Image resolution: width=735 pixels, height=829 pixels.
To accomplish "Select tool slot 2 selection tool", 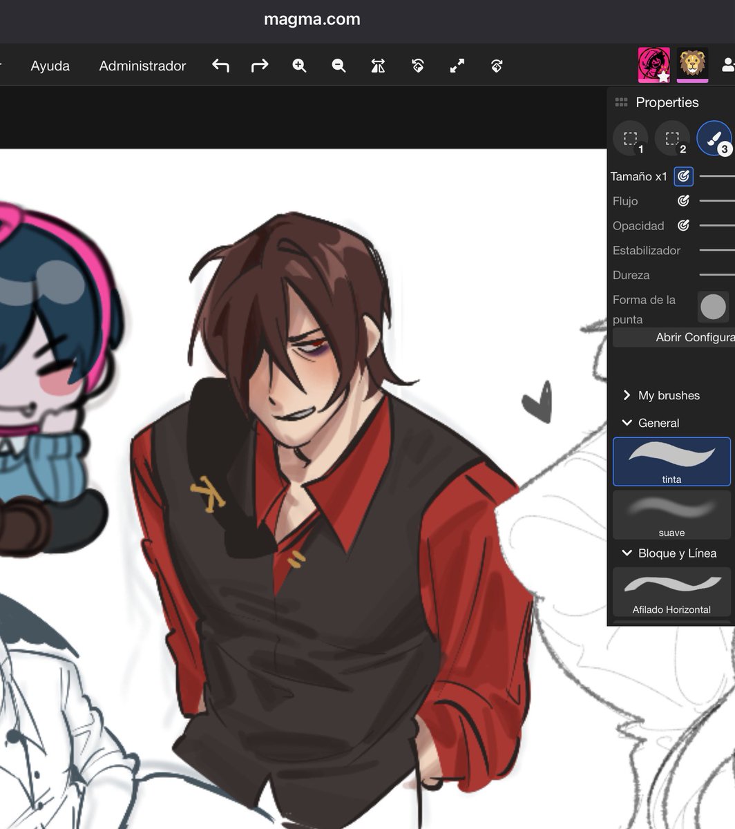I will (x=672, y=138).
